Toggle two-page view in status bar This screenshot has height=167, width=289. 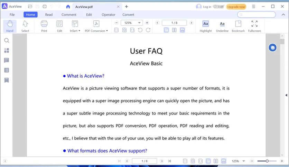pos(216,161)
